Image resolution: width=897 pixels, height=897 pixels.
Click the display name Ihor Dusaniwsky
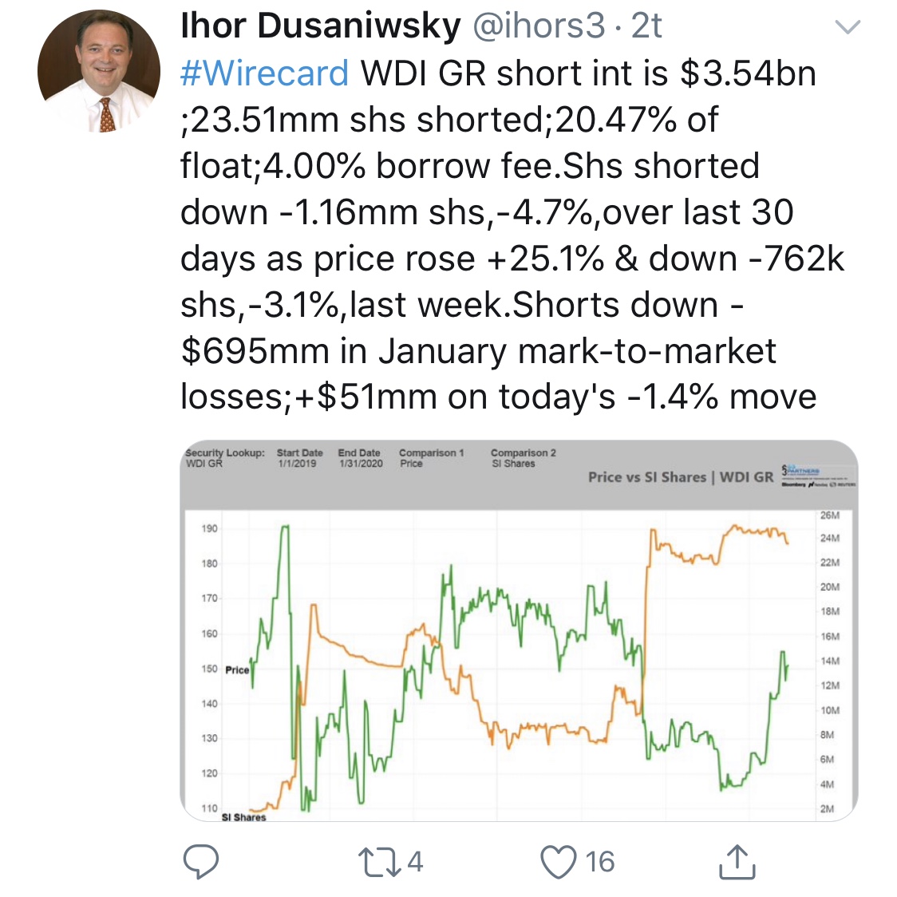coord(320,26)
